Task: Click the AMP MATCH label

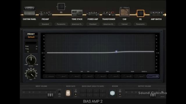Action: pyautogui.click(x=156, y=19)
